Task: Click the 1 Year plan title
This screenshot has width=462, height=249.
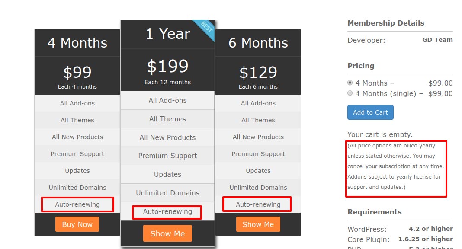Action: (x=168, y=34)
